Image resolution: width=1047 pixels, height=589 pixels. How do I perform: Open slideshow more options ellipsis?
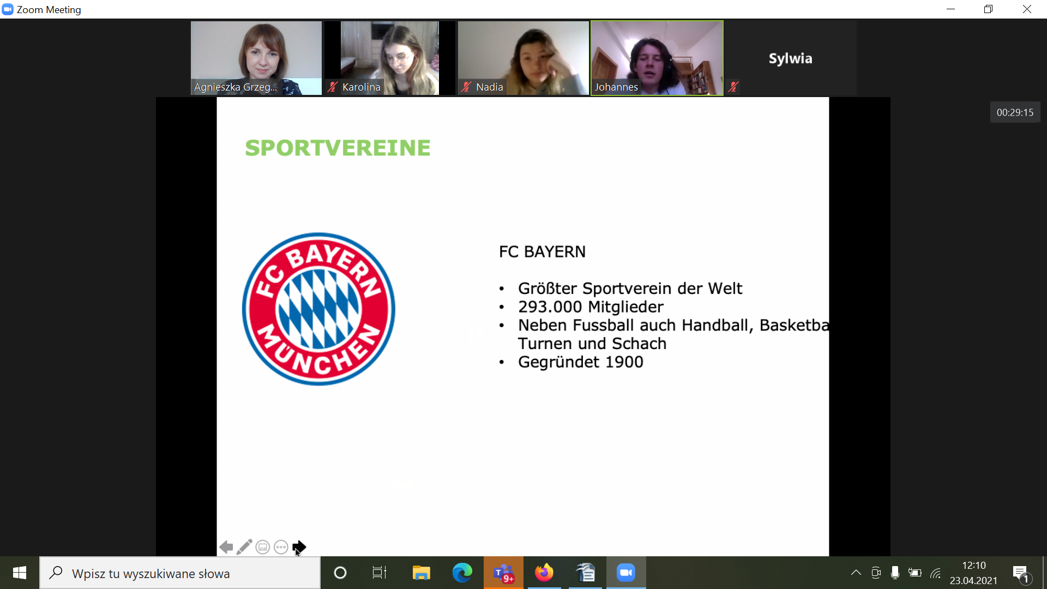click(281, 547)
